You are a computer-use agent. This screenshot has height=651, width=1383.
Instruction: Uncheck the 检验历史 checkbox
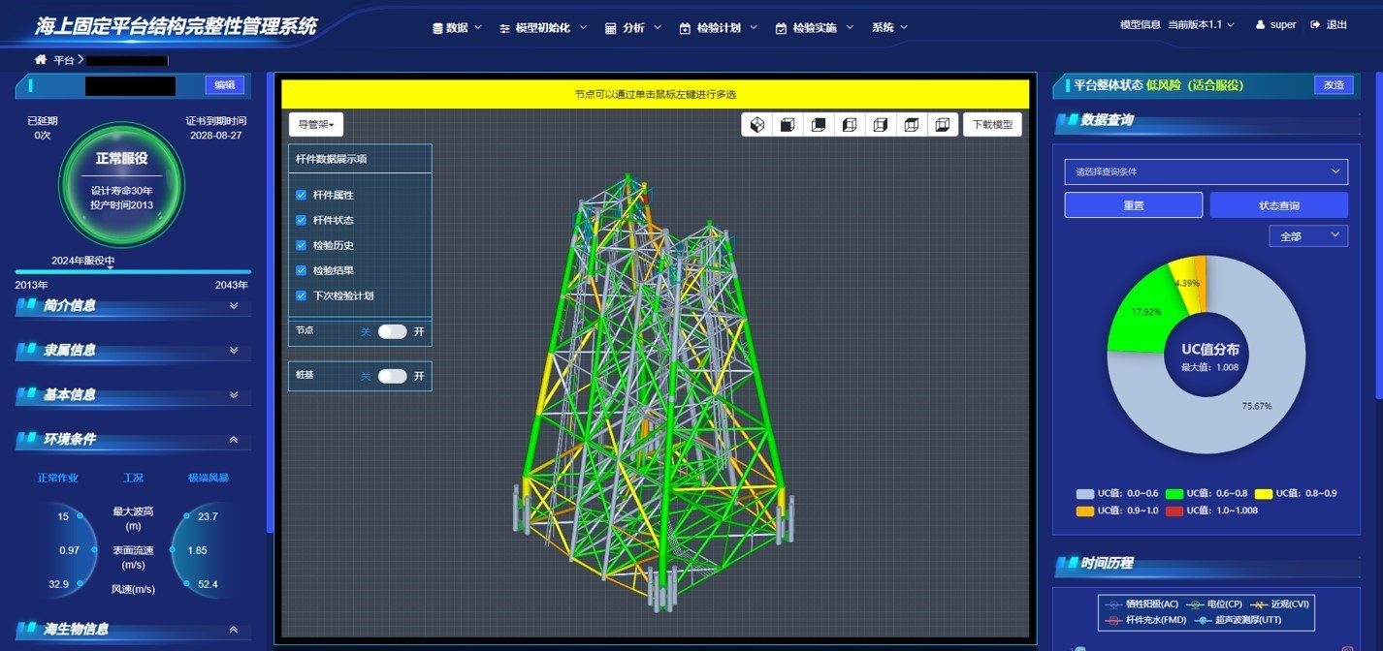click(x=302, y=246)
